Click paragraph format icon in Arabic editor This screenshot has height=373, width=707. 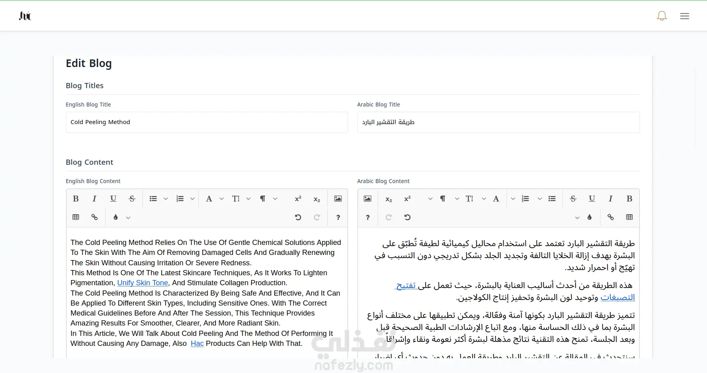[443, 199]
